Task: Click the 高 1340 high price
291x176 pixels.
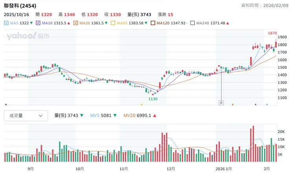Action: pyautogui.click(x=66, y=15)
